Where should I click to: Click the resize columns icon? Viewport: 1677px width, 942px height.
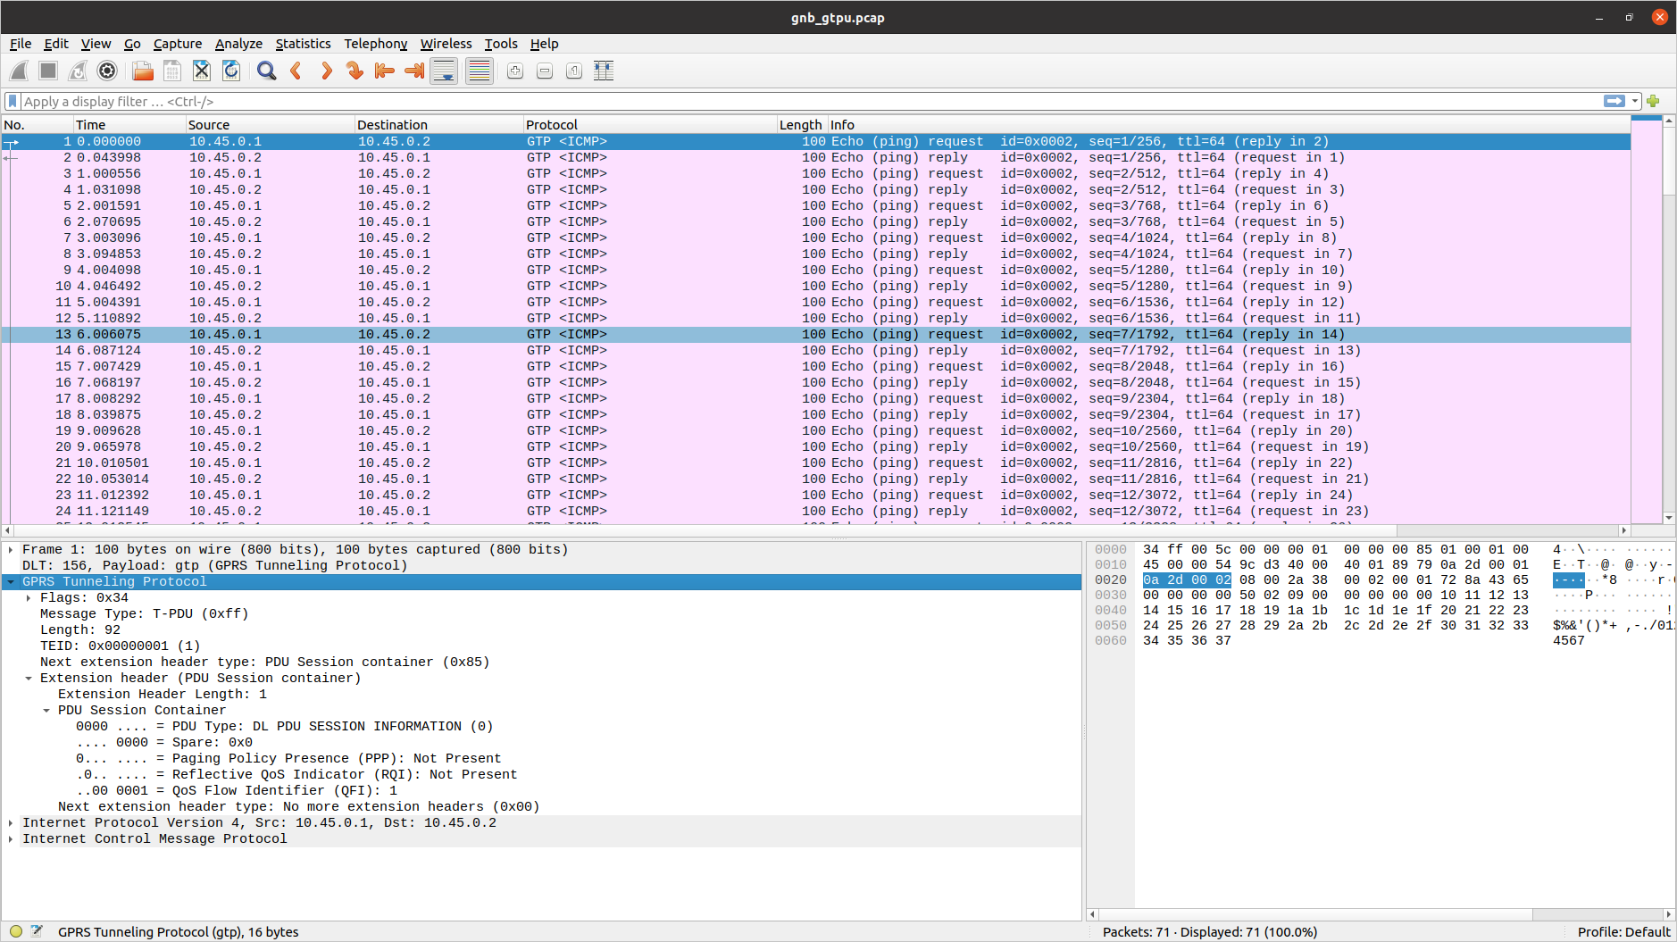tap(604, 71)
